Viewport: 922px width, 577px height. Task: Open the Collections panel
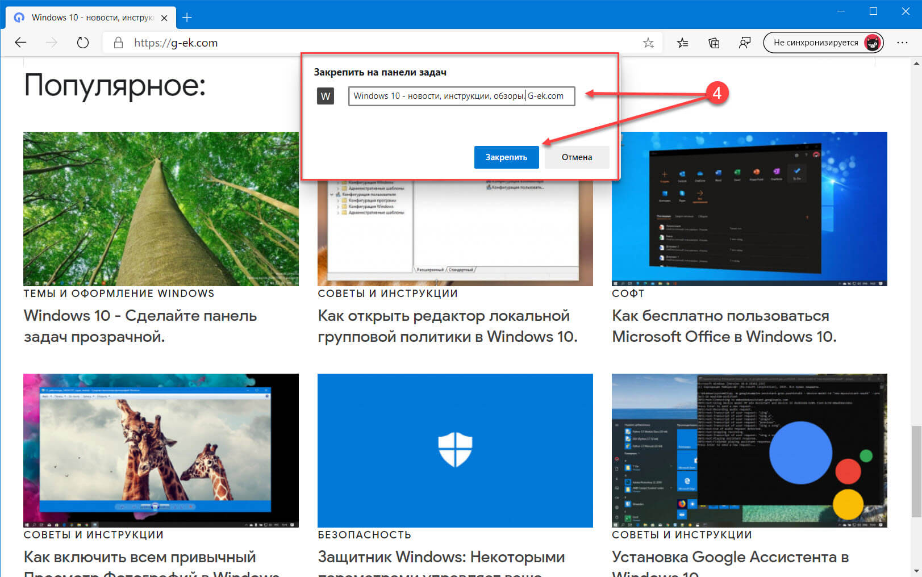click(714, 43)
